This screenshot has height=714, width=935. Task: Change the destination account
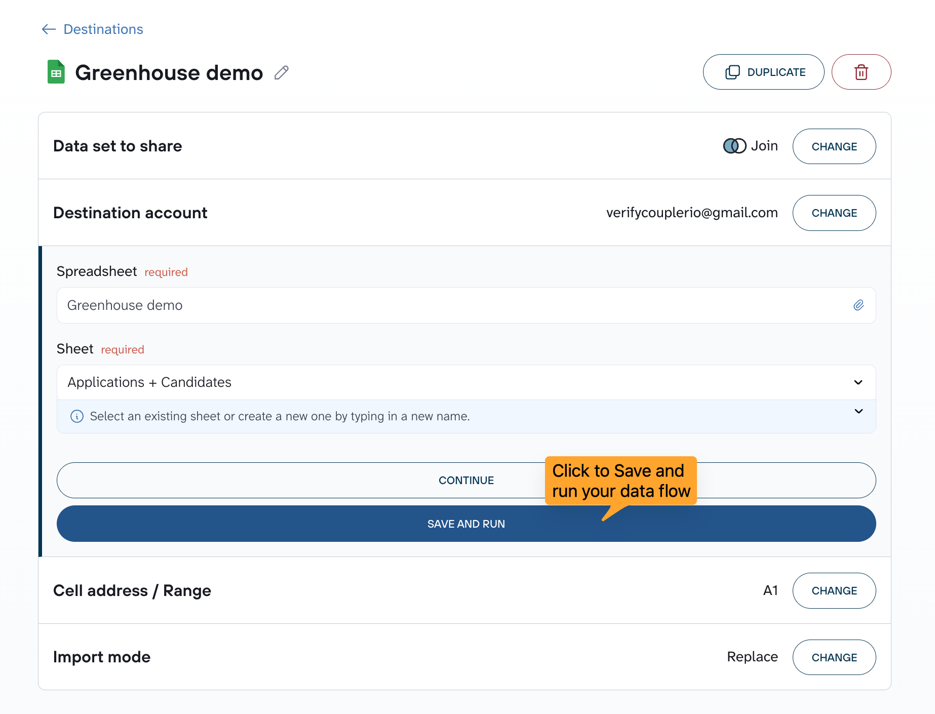834,213
